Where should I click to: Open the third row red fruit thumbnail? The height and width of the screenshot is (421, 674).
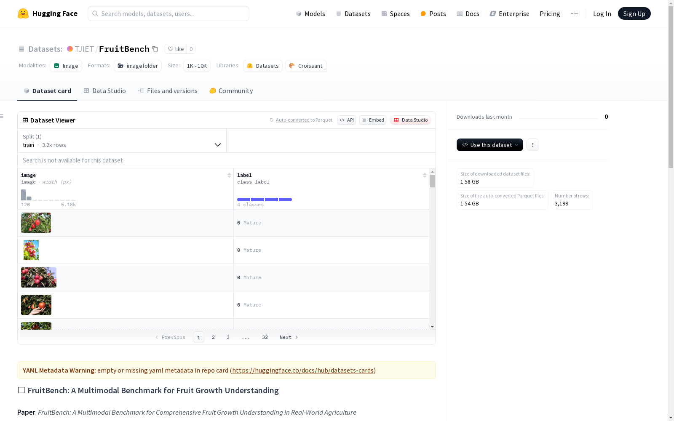39,277
